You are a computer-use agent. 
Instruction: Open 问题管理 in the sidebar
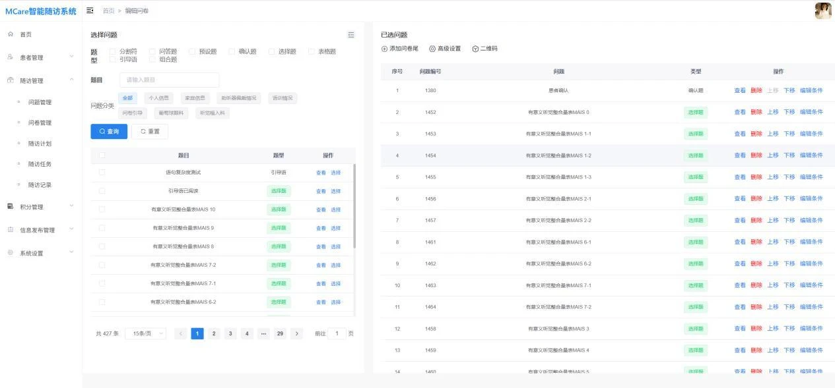point(40,102)
